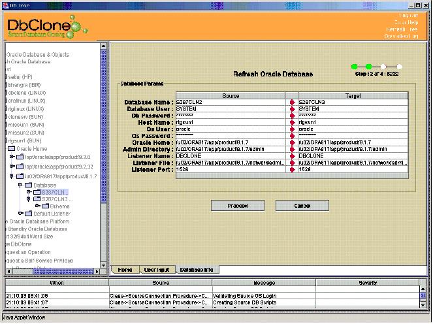Select the bhangra (IBM) host
The image size is (433, 324).
pos(24,85)
